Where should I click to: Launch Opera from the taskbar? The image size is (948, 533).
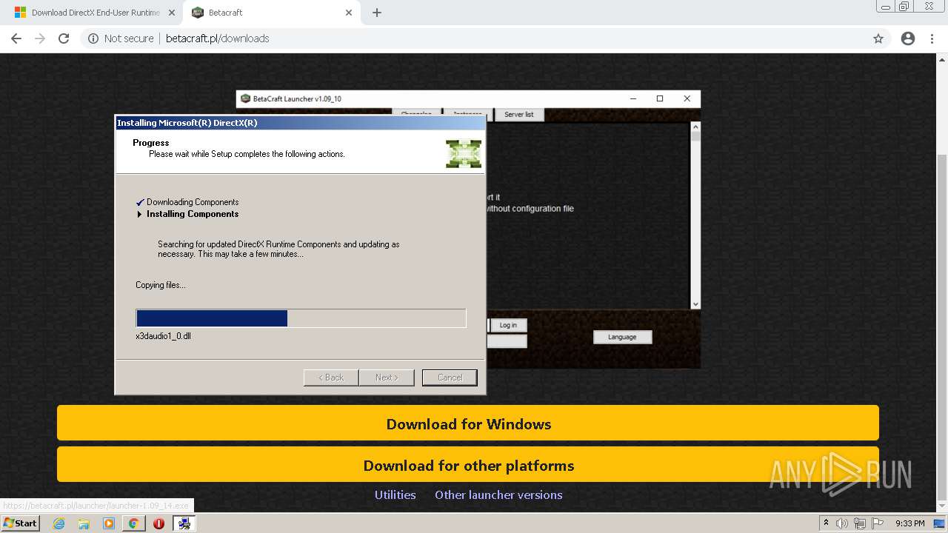click(x=158, y=523)
